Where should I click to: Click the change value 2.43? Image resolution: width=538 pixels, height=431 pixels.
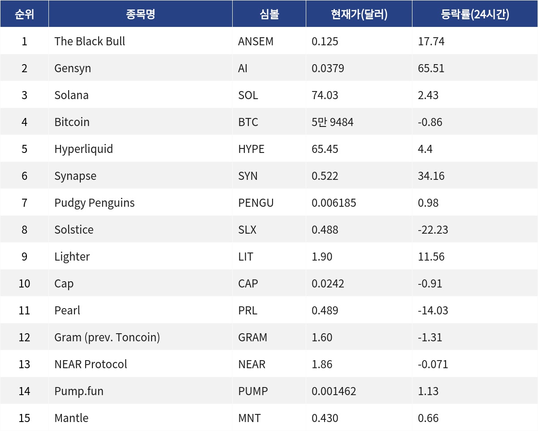428,95
